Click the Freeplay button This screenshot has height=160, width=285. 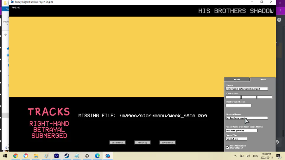[142, 143]
